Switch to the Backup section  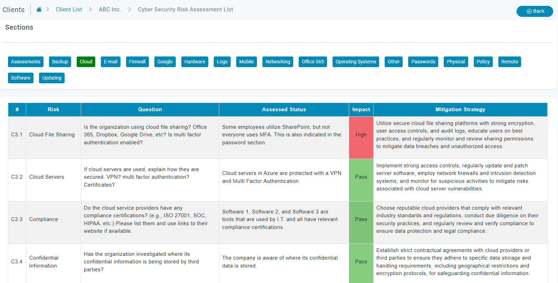tap(60, 62)
